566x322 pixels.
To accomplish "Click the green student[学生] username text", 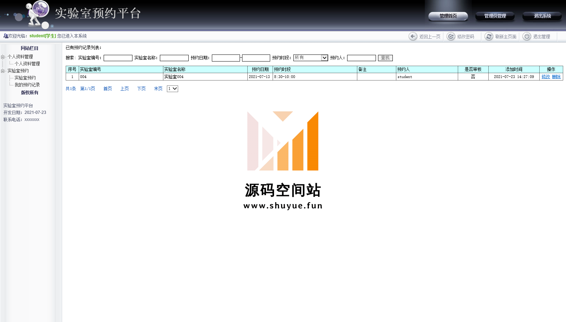I will pos(43,36).
